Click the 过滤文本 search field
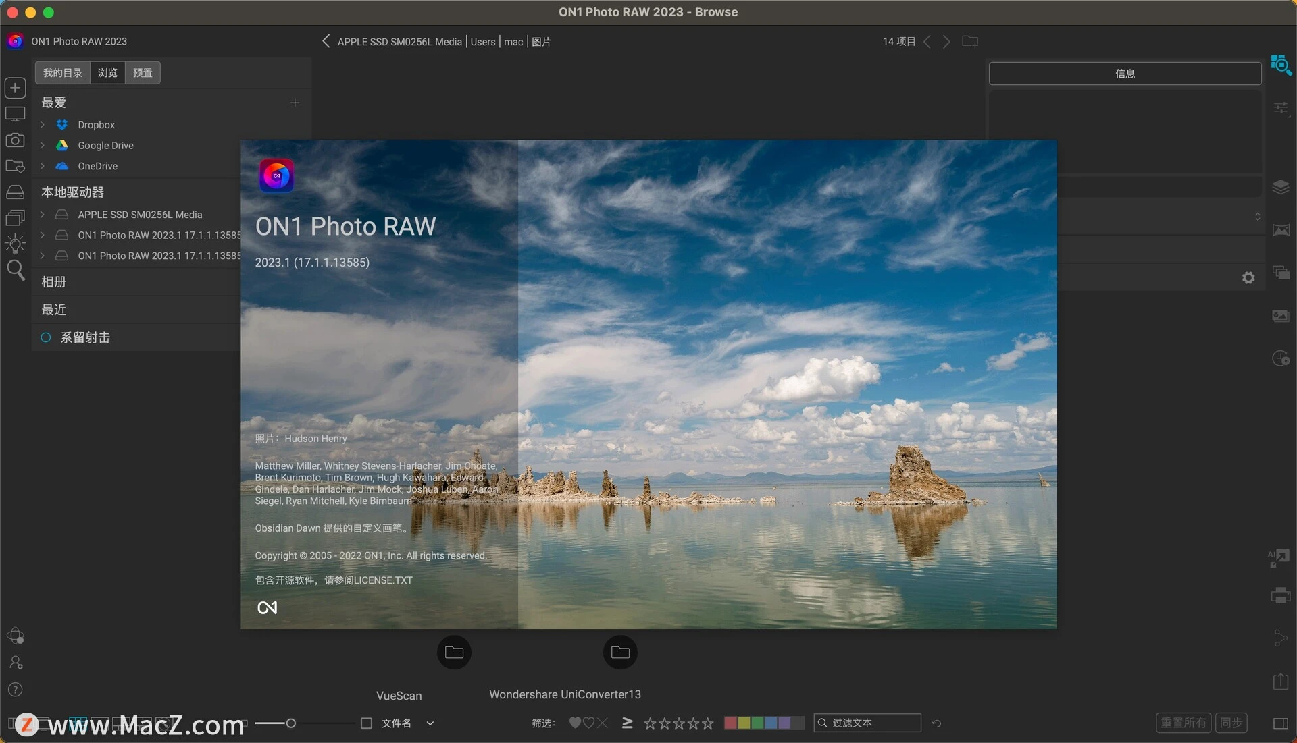This screenshot has height=743, width=1297. [x=867, y=723]
